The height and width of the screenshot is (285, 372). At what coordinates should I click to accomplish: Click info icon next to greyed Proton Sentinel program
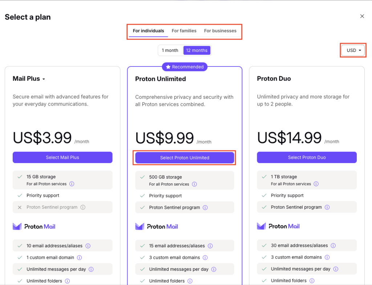coord(83,207)
